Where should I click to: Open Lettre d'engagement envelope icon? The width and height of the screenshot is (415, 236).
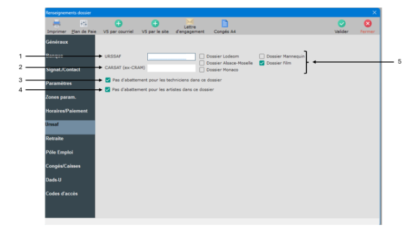189,22
